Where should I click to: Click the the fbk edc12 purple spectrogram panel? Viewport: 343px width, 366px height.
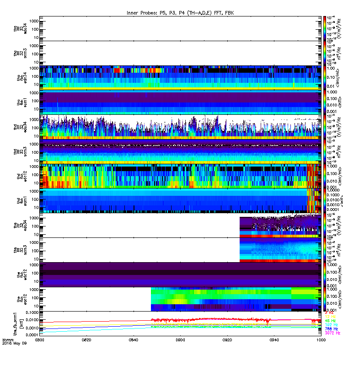180,274
